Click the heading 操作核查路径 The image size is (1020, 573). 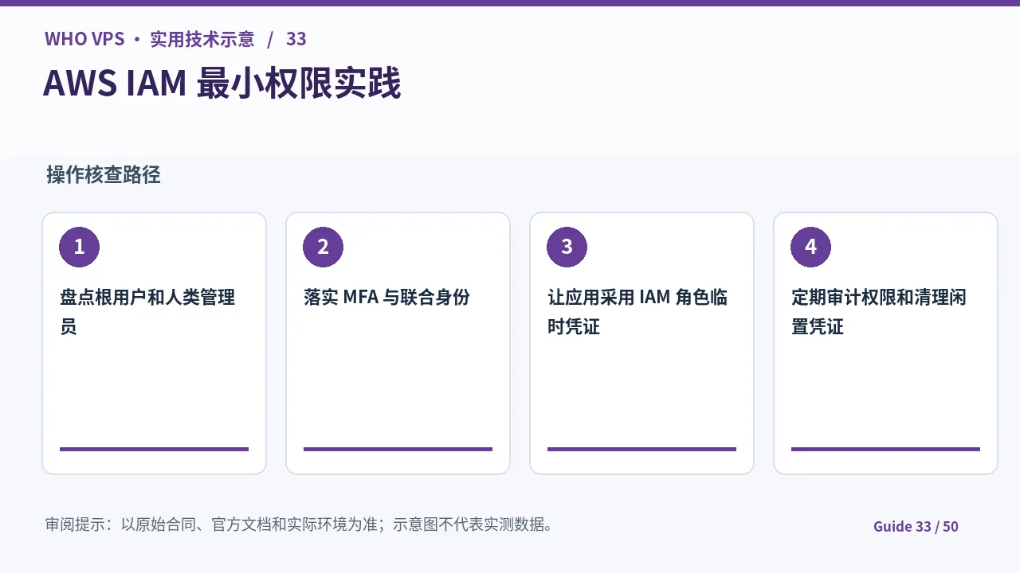coord(104,175)
